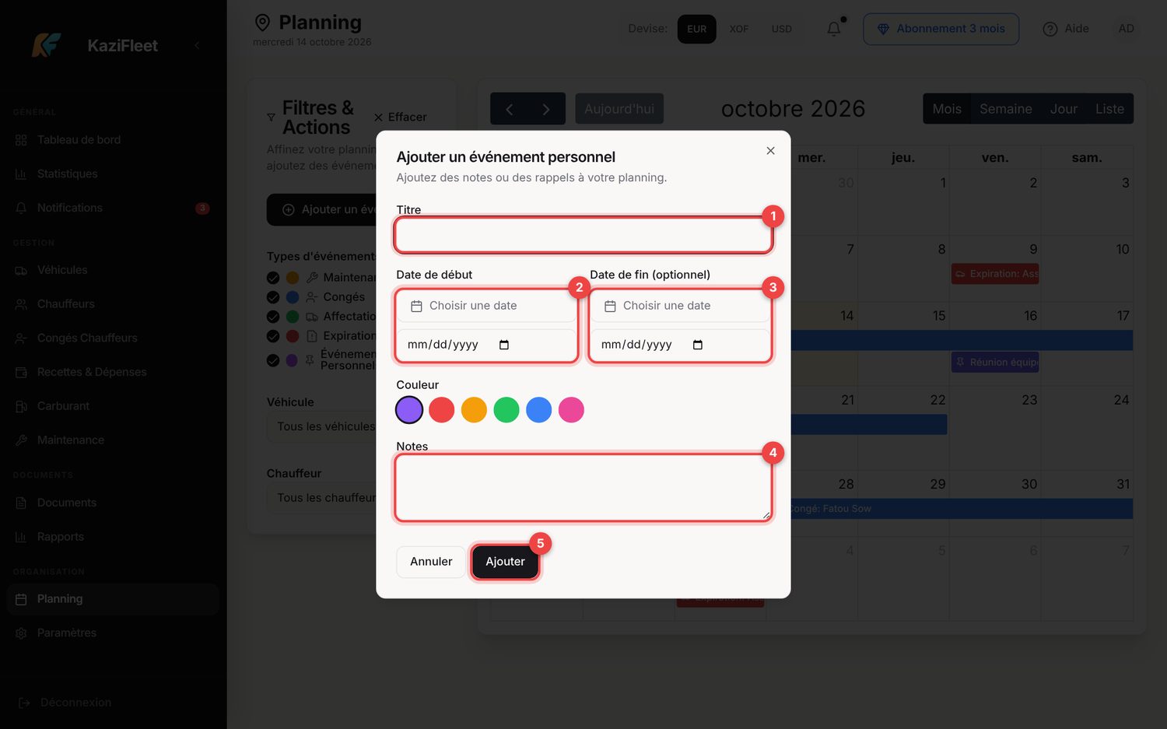Image resolution: width=1167 pixels, height=729 pixels.
Task: Open the AD user avatar
Action: click(x=1126, y=29)
